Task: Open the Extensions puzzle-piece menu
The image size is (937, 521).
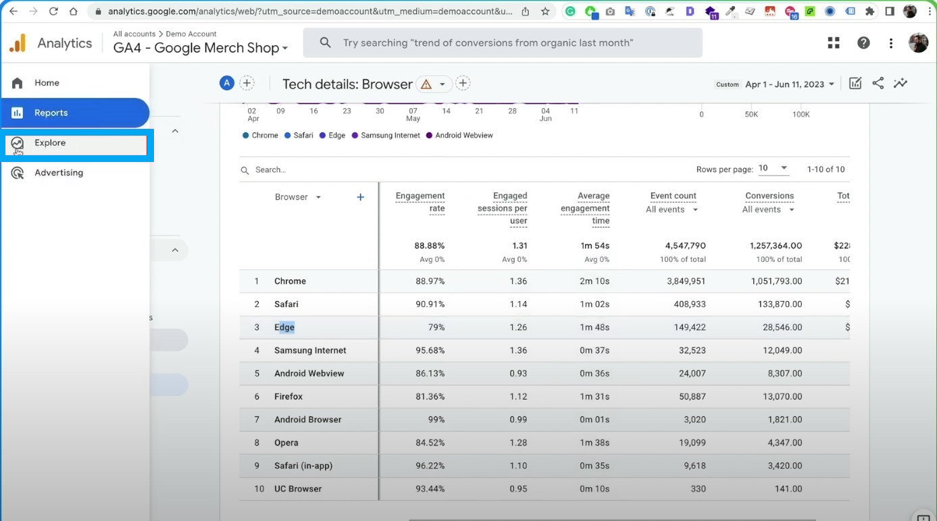Action: click(870, 11)
